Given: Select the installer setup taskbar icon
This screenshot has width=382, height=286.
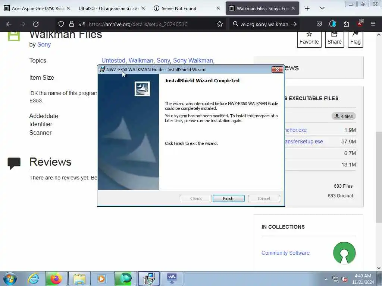Looking at the screenshot, I should (148, 279).
